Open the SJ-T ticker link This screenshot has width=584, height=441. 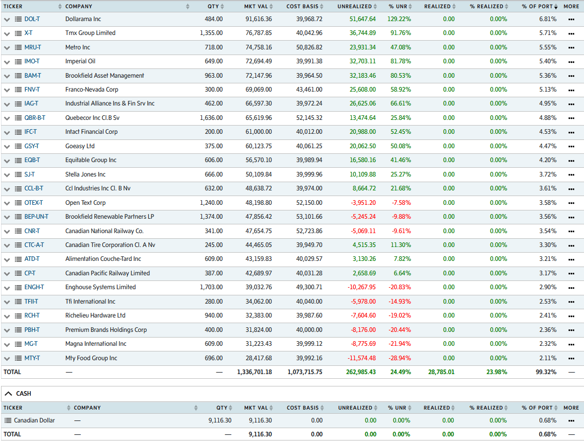tap(29, 174)
